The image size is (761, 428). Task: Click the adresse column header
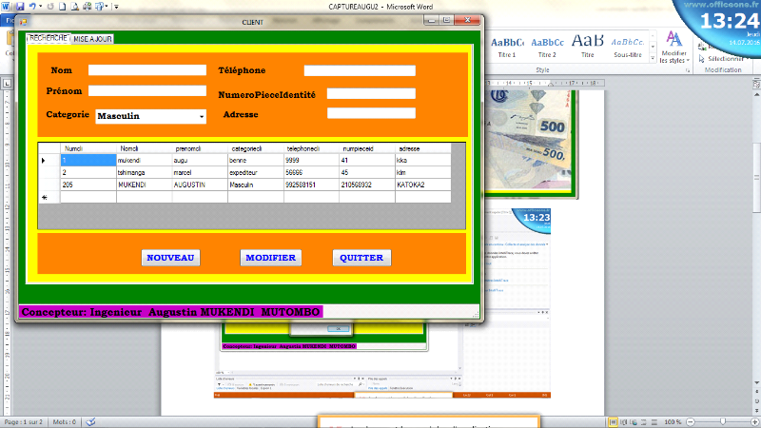click(x=422, y=148)
